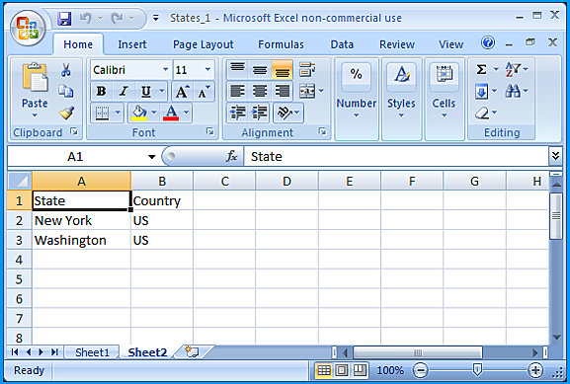Switch to the Sheet1 tab
570x384 pixels.
click(x=92, y=352)
